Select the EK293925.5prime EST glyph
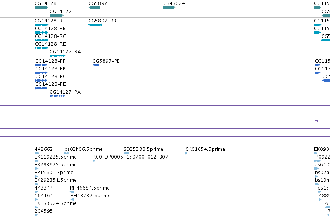The height and width of the screenshot is (217, 330). pyautogui.click(x=36, y=169)
